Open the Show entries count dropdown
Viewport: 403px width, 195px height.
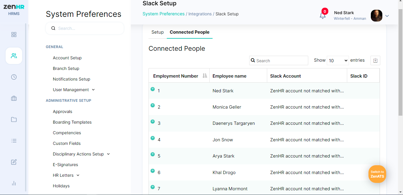click(338, 60)
